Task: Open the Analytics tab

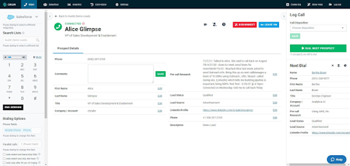Action: (75, 4)
